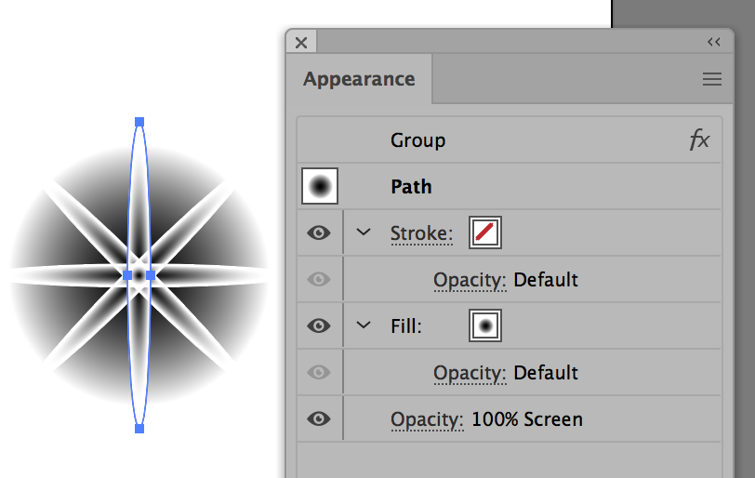Image resolution: width=755 pixels, height=478 pixels.
Task: Collapse the Stroke attribute chevron
Action: 364,232
